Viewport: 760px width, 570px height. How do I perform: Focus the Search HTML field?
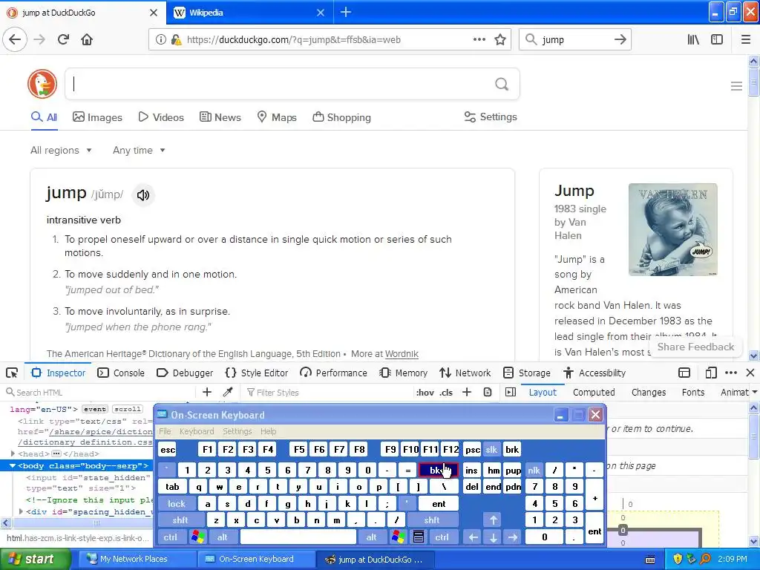click(x=99, y=392)
